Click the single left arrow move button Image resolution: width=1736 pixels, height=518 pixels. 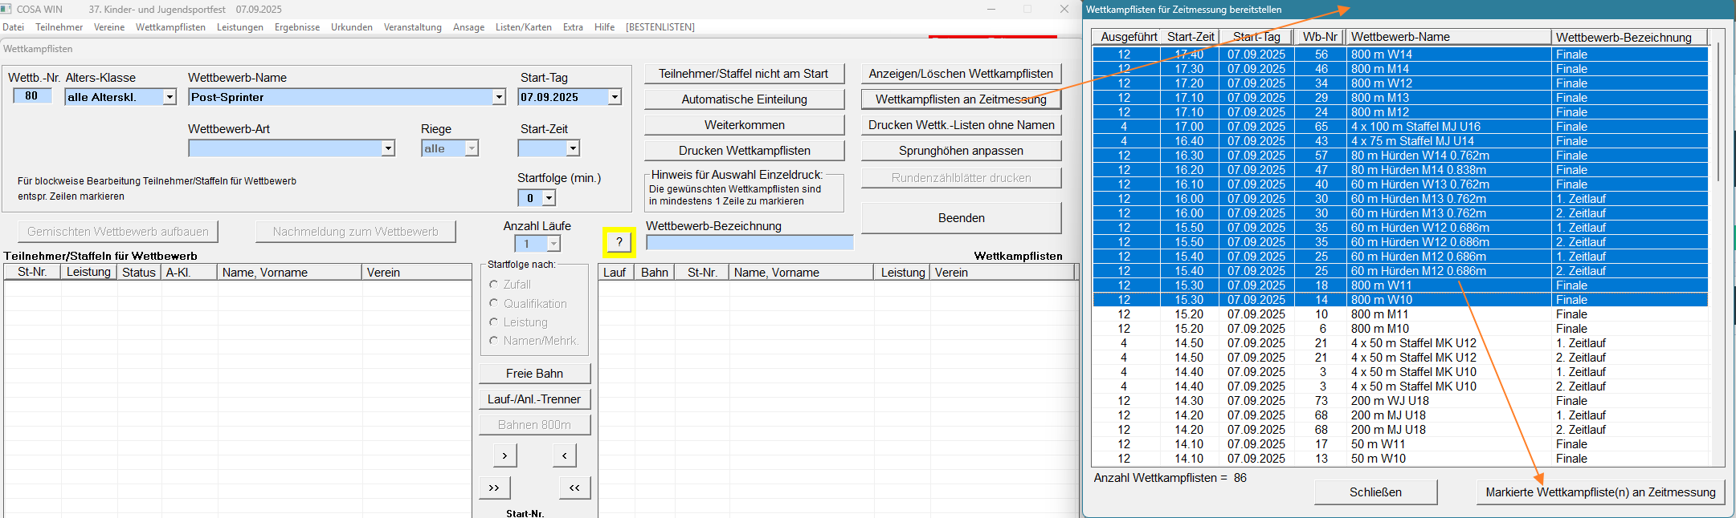point(564,455)
